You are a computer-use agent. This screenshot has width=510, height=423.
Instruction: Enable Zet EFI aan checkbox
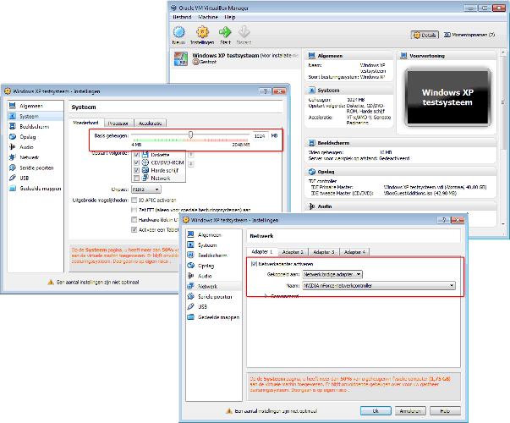134,210
